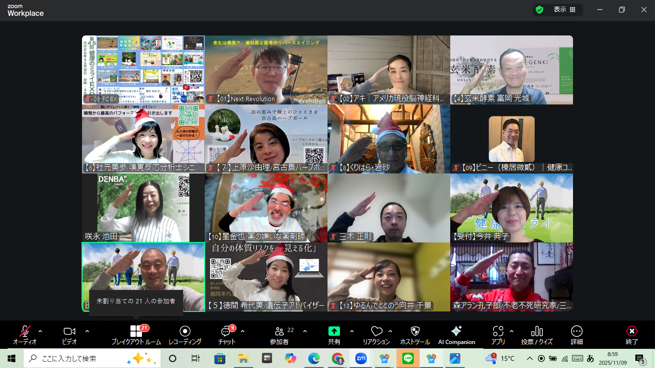
Task: Toggle the video (ビデオ) camera
Action: 70,332
